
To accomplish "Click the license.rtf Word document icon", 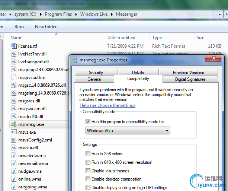I will [14, 46].
